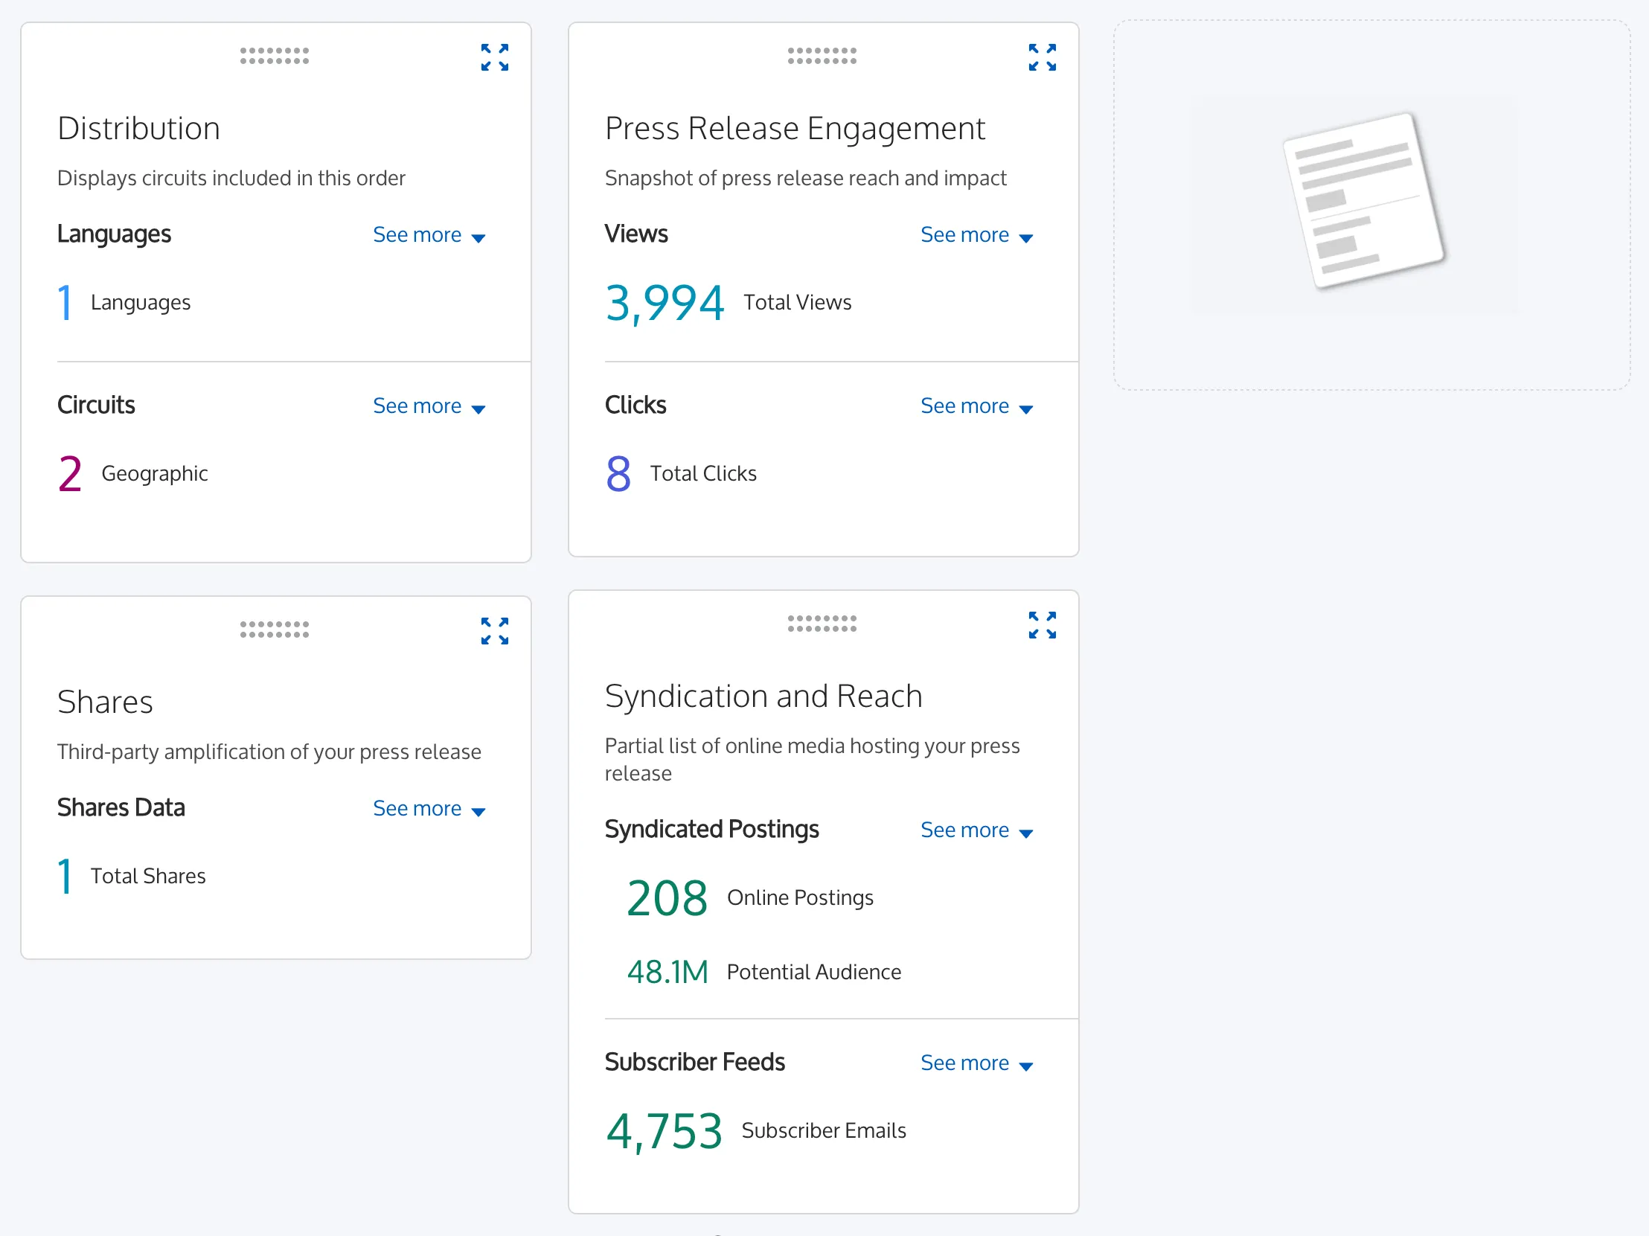
Task: Expand the Press Release Engagement card
Action: [1042, 57]
